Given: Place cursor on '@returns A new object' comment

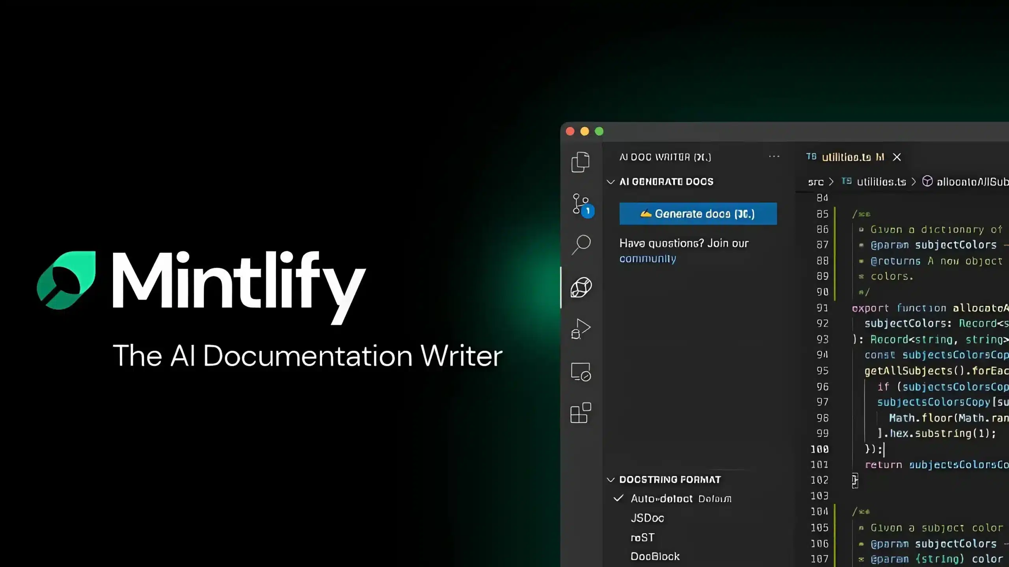Looking at the screenshot, I should [936, 261].
